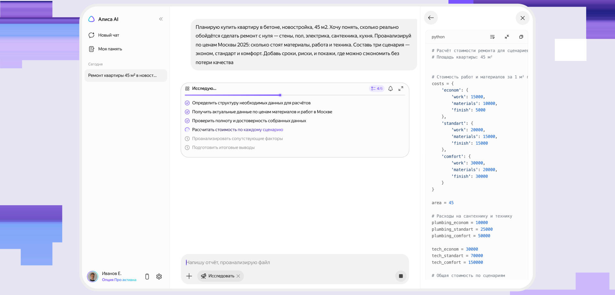Click completed step Получить актуальные данные по ценам
This screenshot has height=295, width=615.
coord(262,112)
